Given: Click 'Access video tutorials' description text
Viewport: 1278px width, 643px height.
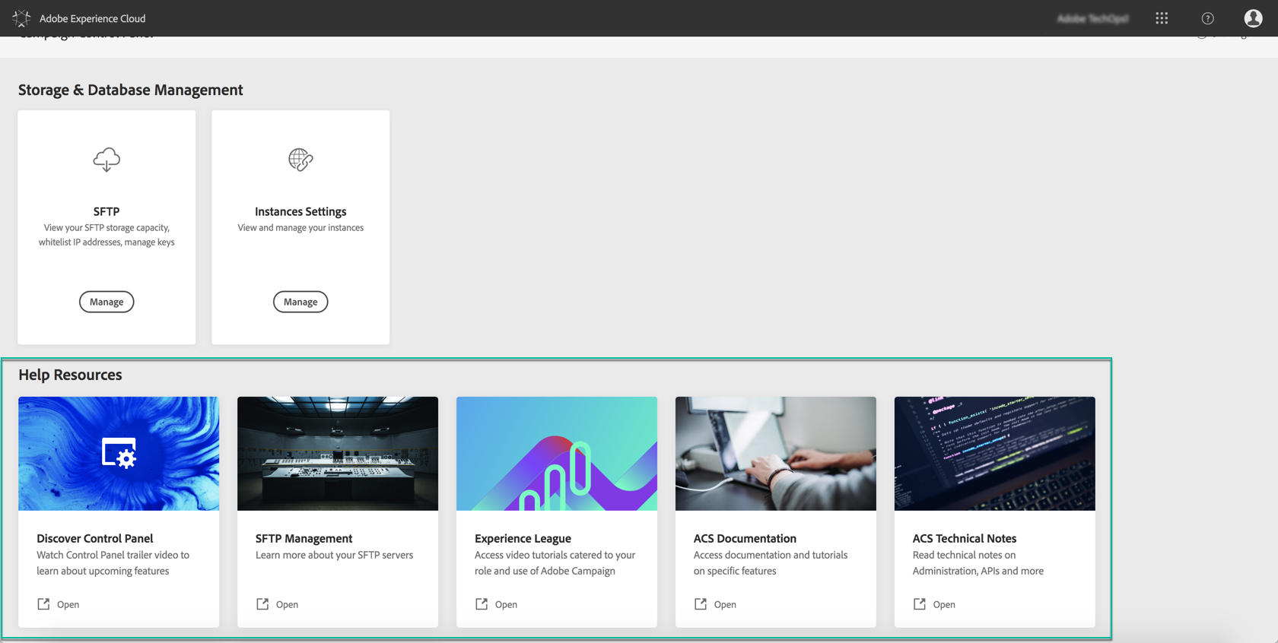Looking at the screenshot, I should 555,563.
